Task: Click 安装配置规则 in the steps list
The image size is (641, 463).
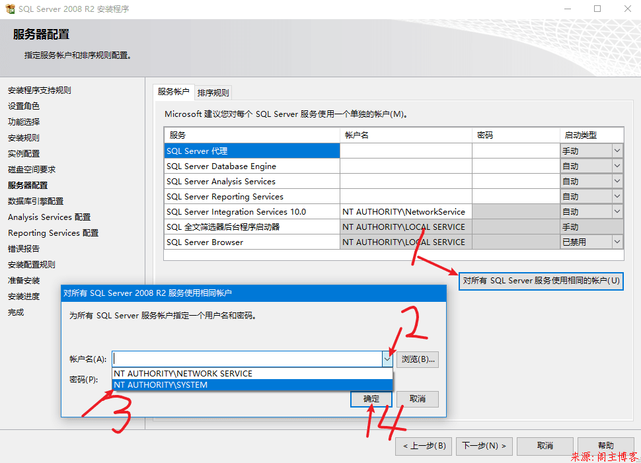Action: tap(32, 265)
